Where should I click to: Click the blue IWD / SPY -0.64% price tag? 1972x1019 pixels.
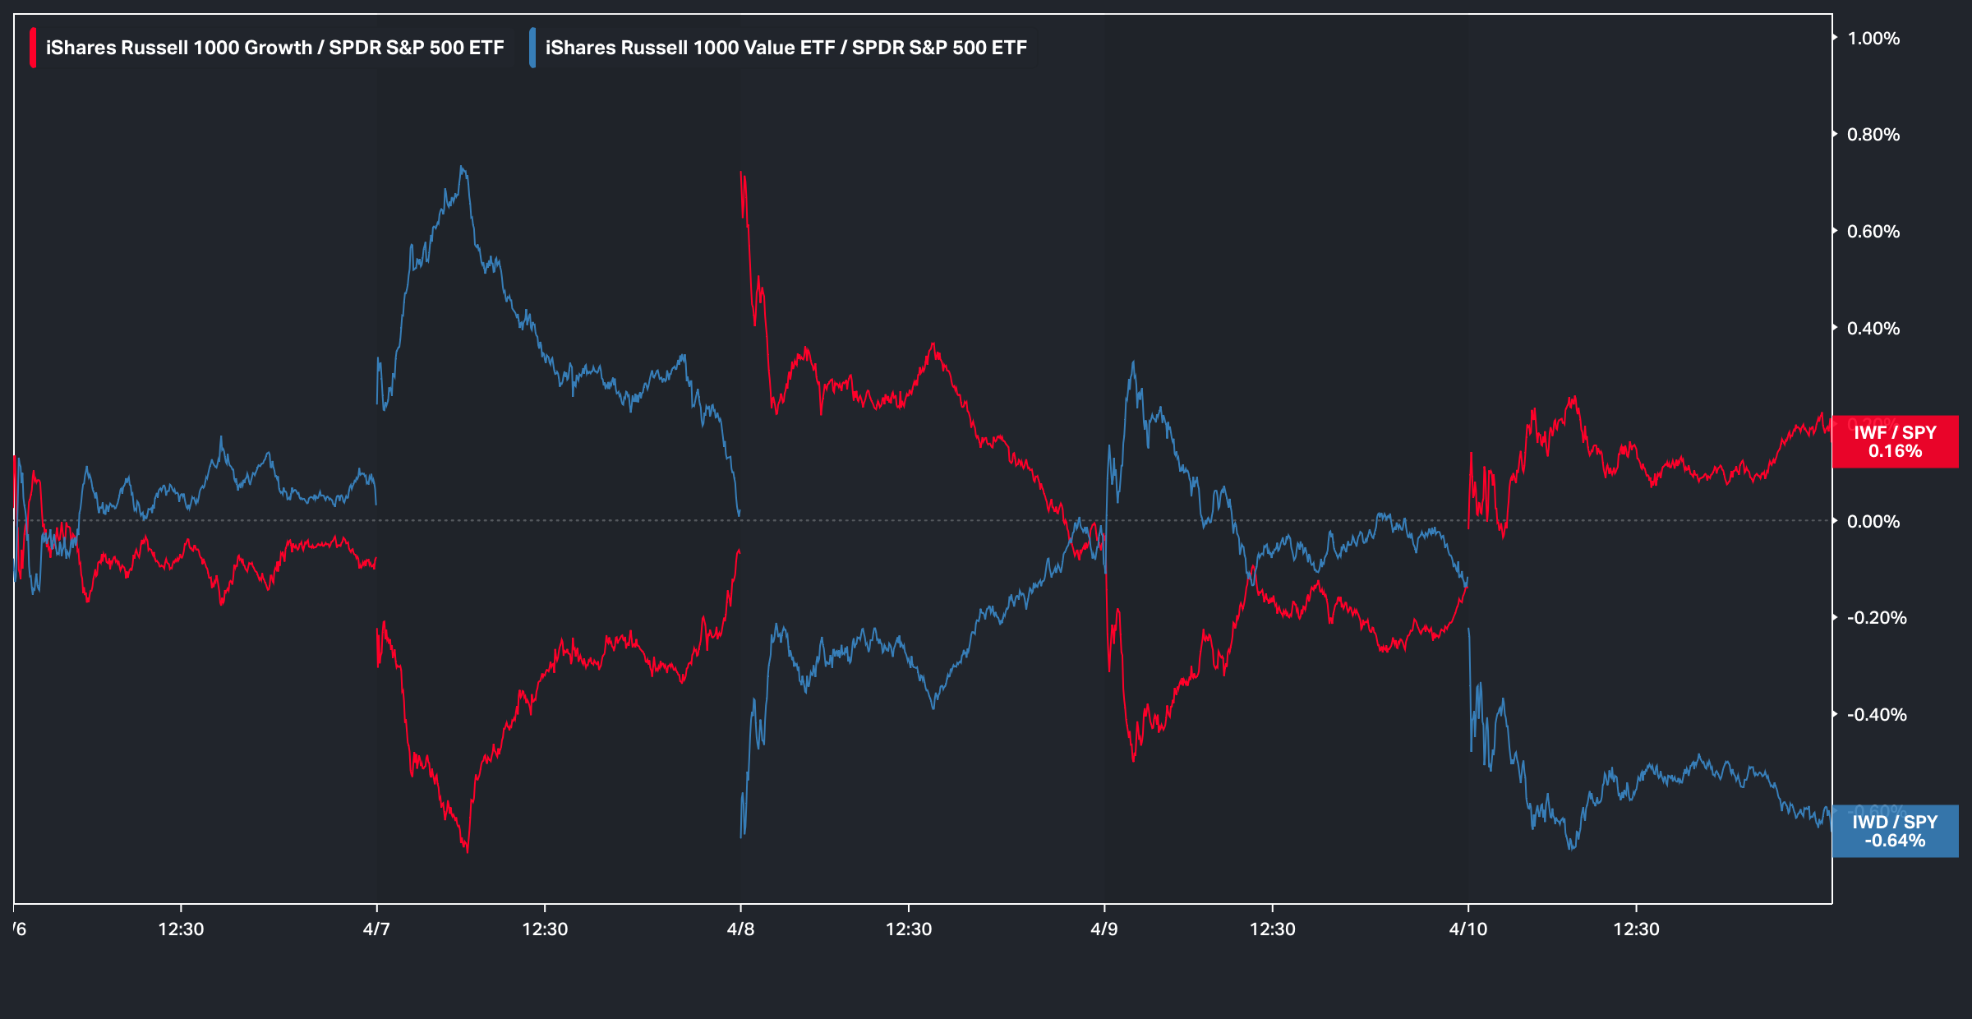point(1895,831)
